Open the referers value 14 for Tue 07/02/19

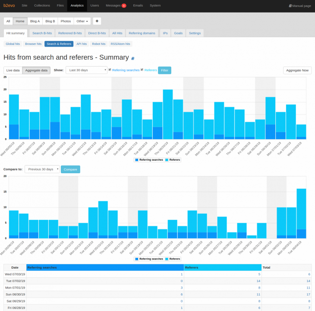[258, 281]
